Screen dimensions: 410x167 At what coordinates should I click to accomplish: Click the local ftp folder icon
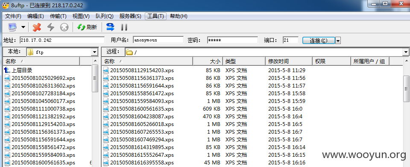(x=31, y=52)
